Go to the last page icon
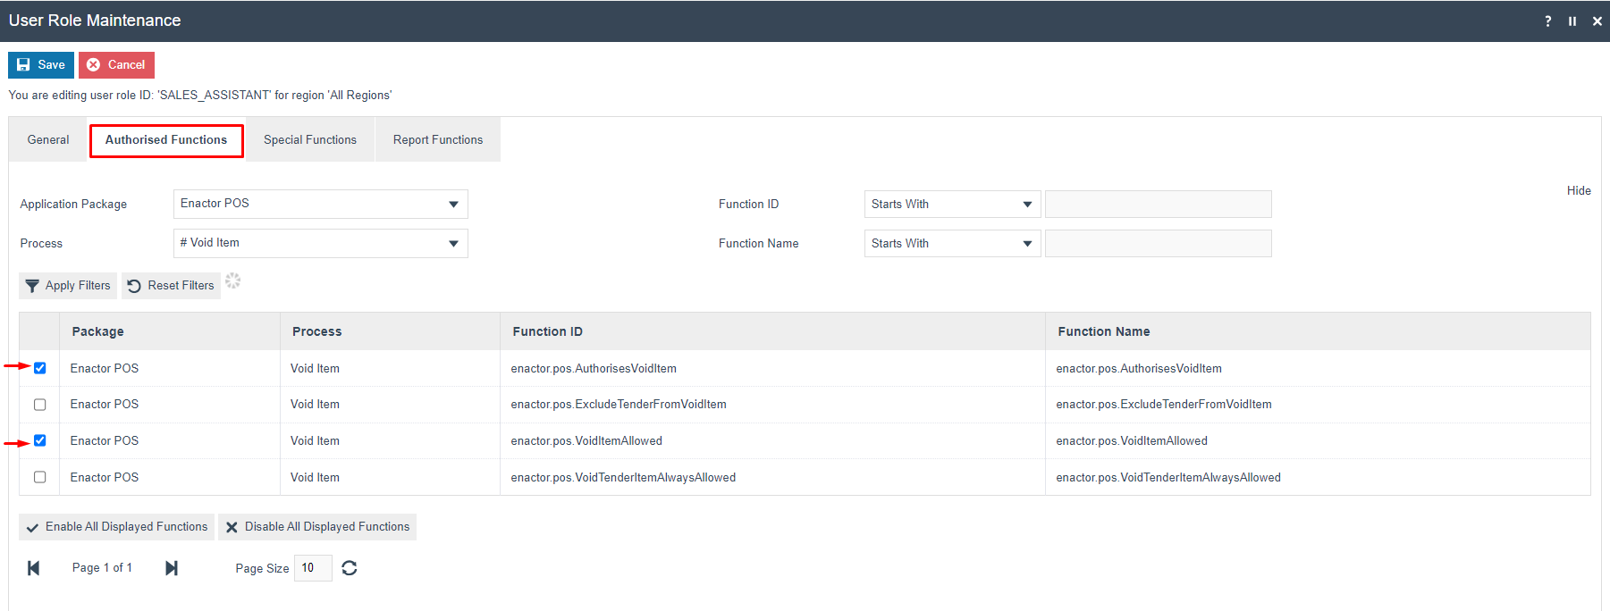The image size is (1610, 611). [x=172, y=568]
